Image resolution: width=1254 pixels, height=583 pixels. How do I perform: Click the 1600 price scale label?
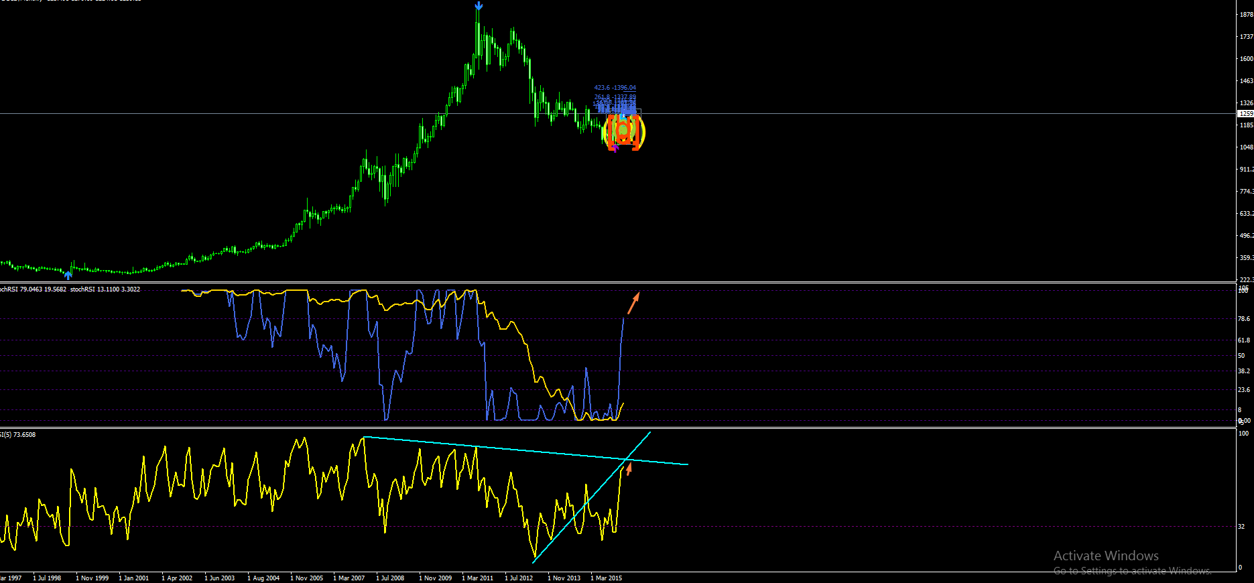(x=1247, y=59)
